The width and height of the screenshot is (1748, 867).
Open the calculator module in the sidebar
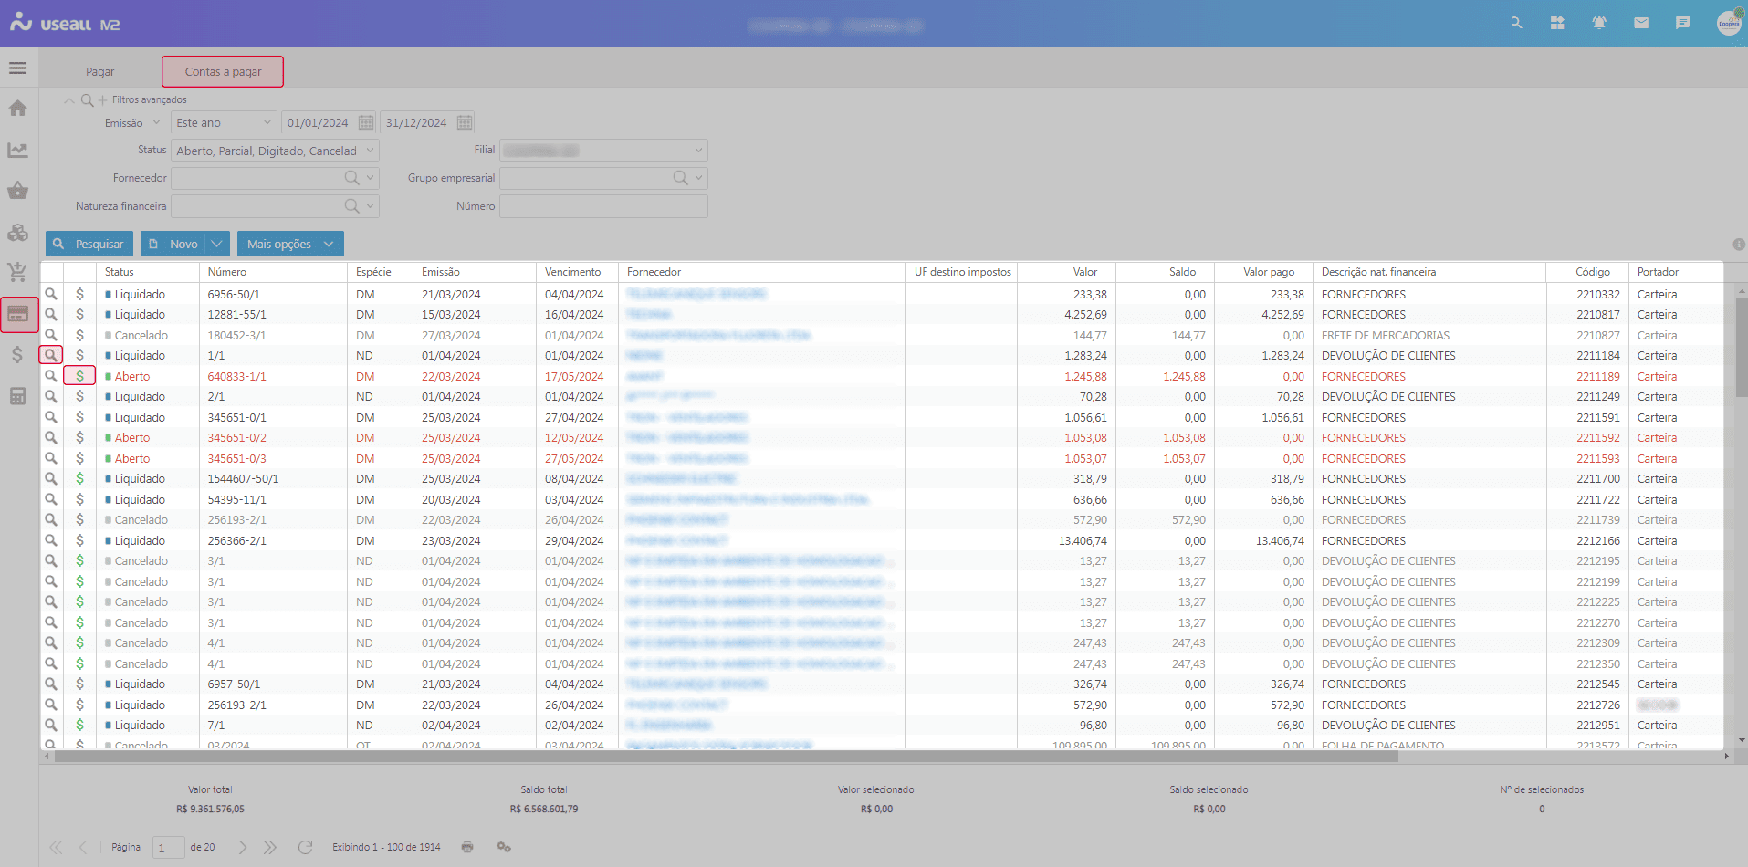pos(17,396)
